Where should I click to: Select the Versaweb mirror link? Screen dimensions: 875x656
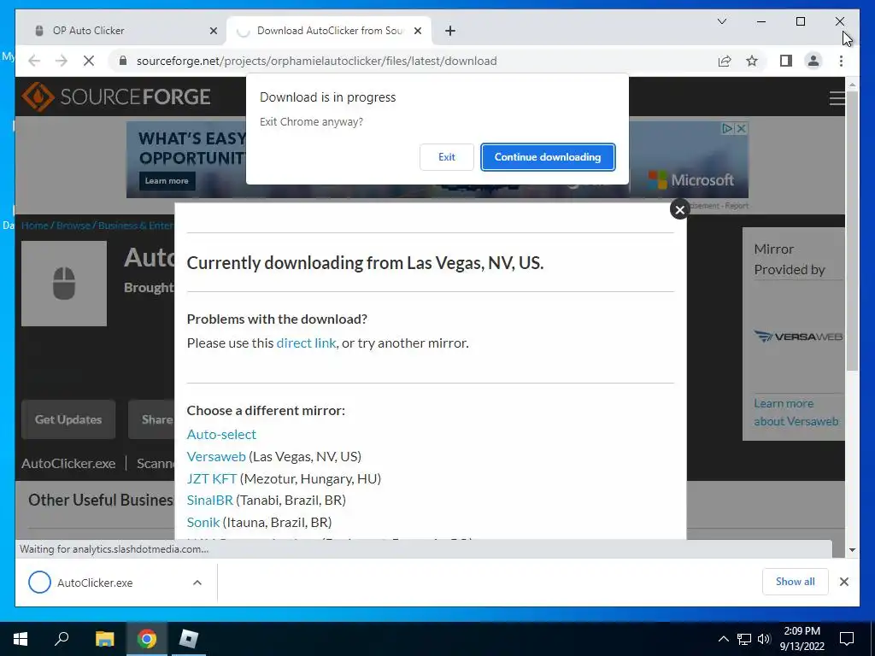click(x=216, y=456)
